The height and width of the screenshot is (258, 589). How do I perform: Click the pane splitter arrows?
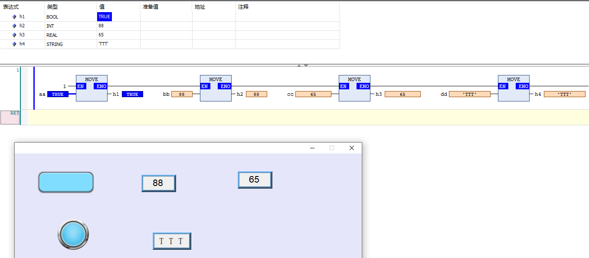(x=302, y=65)
